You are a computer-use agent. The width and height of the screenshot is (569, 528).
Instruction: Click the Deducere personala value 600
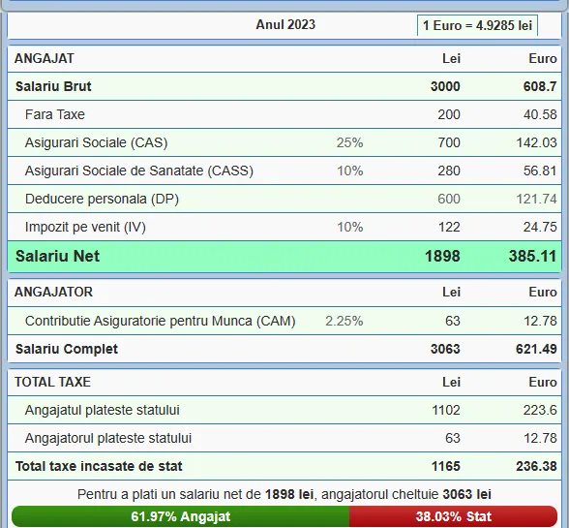449,199
